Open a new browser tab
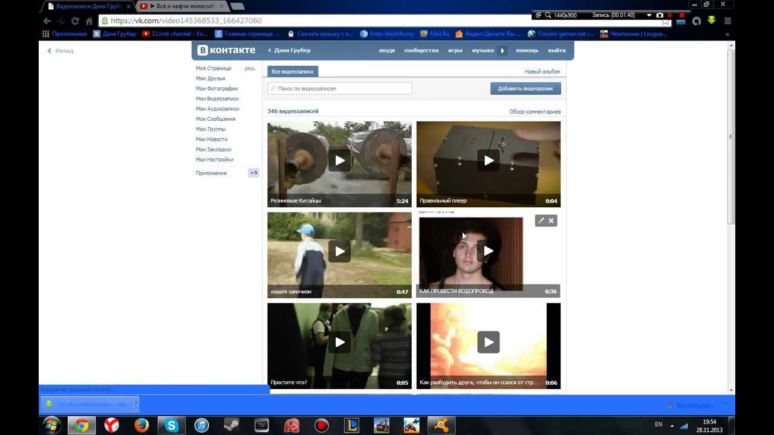This screenshot has height=435, width=774. [237, 7]
